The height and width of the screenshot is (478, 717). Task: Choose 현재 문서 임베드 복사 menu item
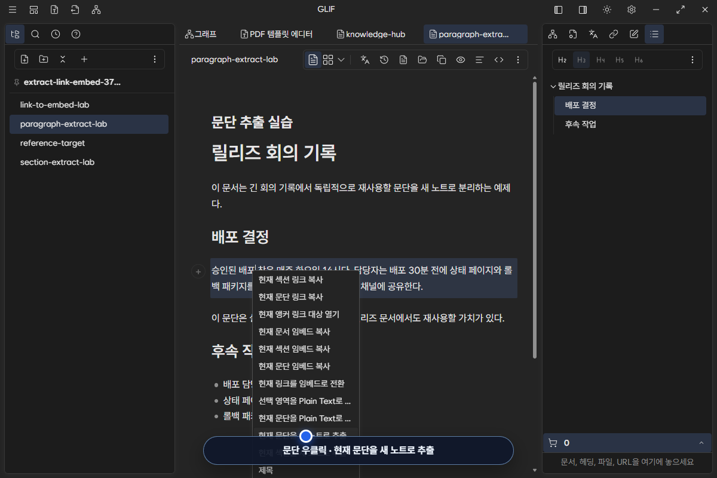click(306, 331)
